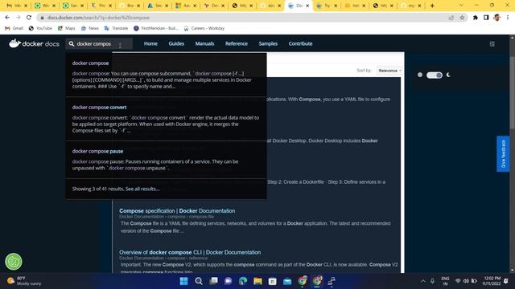Viewport: 515px width, 289px height.
Task: Toggle the light/dark theme switch
Action: (435, 75)
